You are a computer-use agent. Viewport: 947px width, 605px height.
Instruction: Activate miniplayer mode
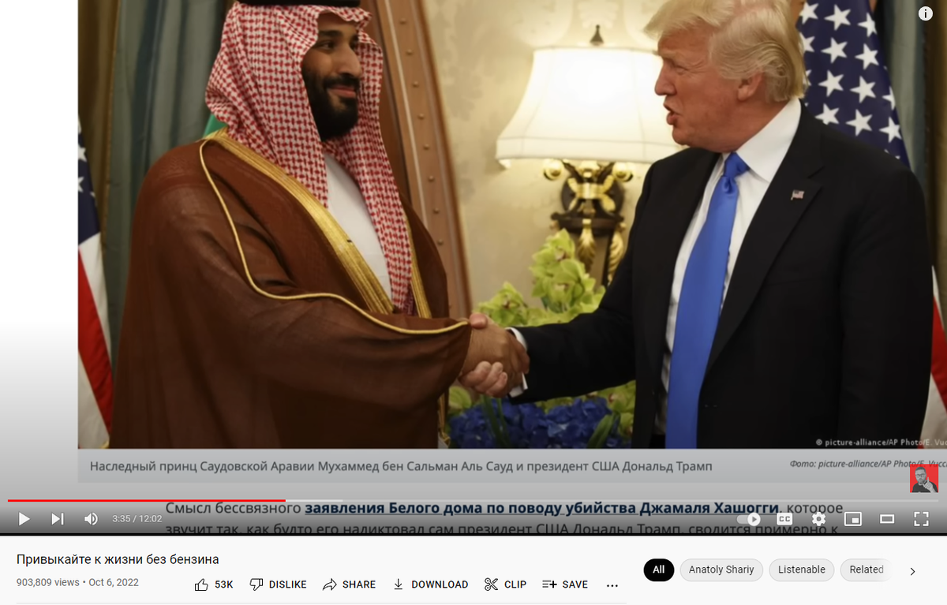click(x=853, y=519)
